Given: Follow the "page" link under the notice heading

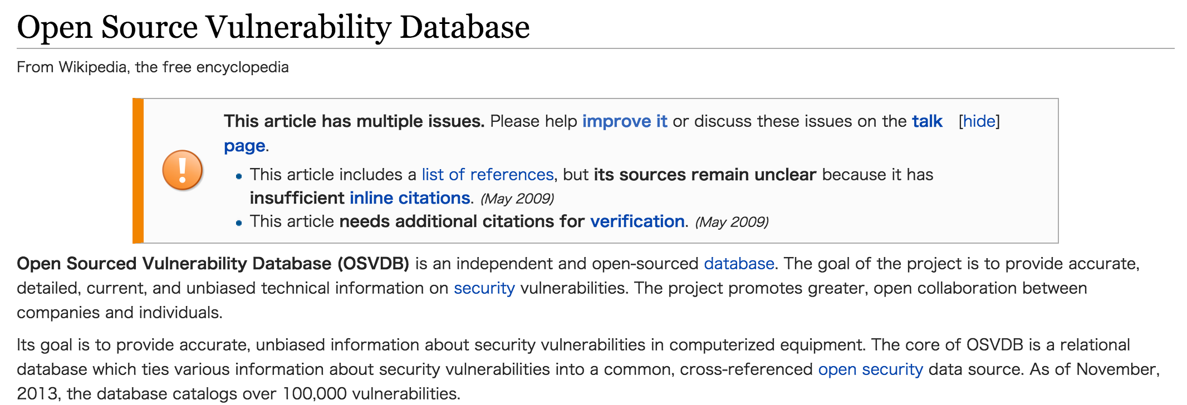Looking at the screenshot, I should [x=244, y=146].
